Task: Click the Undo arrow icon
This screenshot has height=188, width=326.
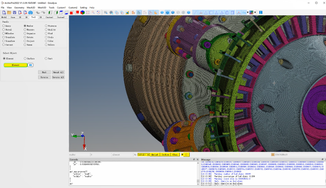Action: click(x=38, y=12)
